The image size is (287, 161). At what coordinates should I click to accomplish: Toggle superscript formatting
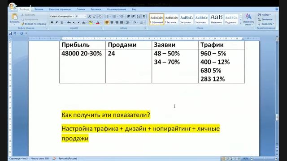click(78, 22)
